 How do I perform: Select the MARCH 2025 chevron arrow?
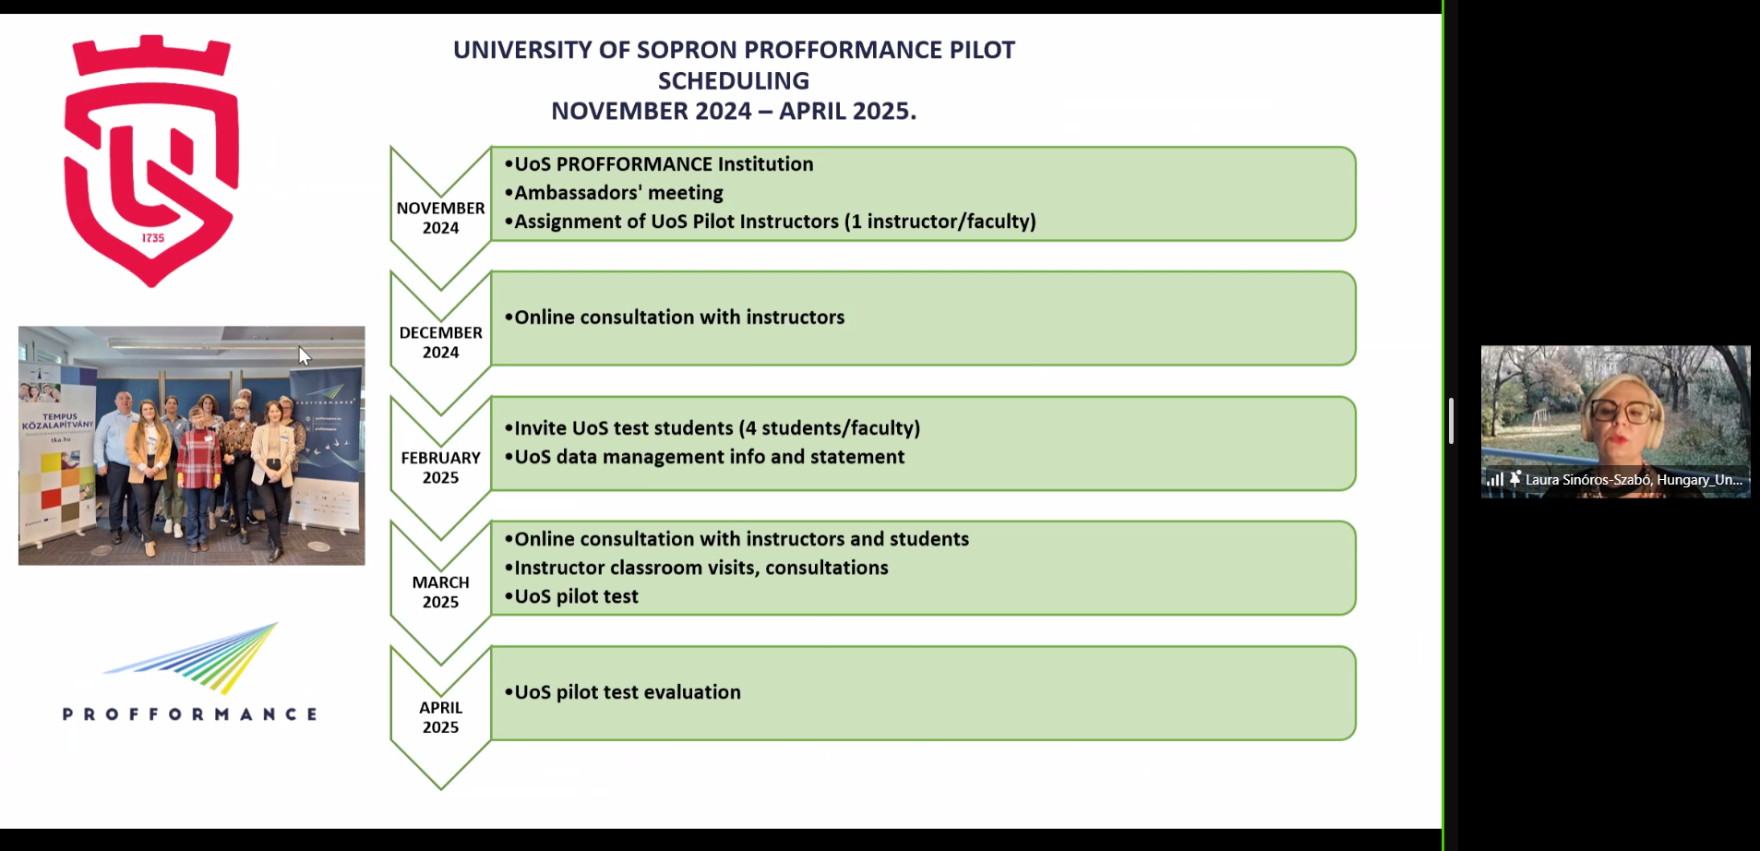point(440,592)
